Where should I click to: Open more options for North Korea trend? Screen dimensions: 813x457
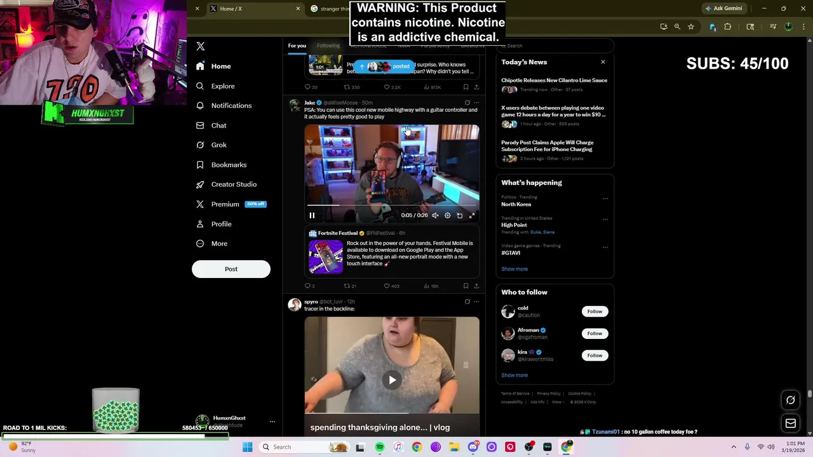pos(605,199)
